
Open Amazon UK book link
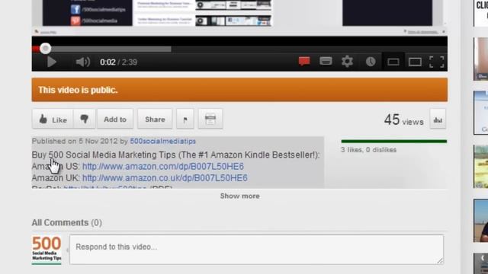pyautogui.click(x=165, y=178)
